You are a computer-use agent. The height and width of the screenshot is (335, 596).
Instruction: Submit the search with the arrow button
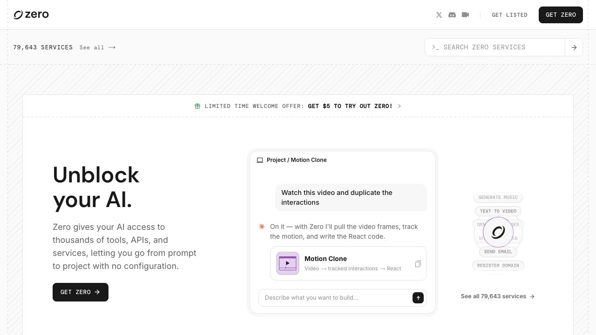[574, 47]
